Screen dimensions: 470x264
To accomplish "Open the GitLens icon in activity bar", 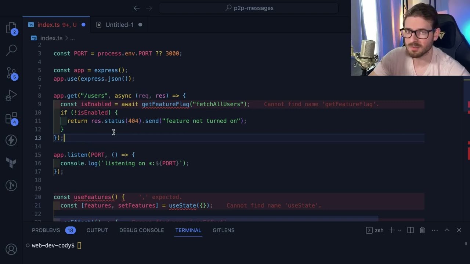I will point(11,185).
